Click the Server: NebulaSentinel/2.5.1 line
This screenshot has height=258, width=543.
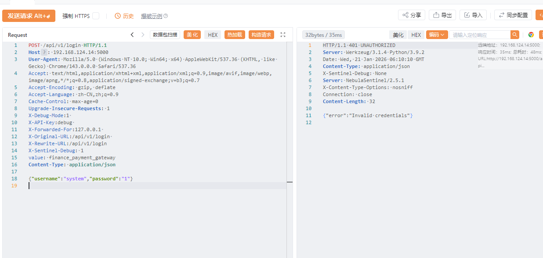[363, 80]
